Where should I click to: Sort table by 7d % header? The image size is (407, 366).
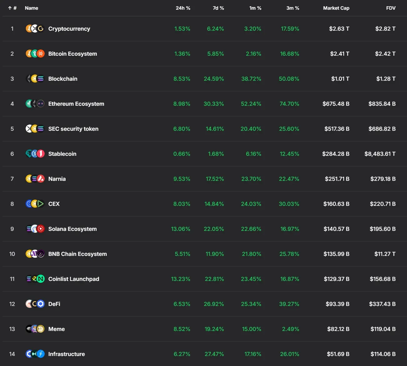click(218, 8)
